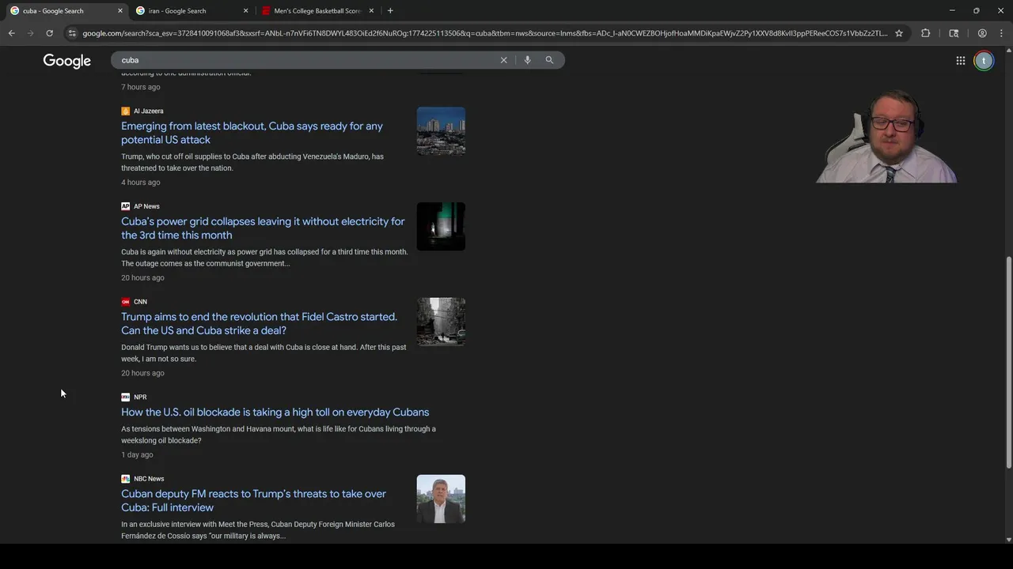
Task: Click the NPR source icon
Action: (125, 398)
